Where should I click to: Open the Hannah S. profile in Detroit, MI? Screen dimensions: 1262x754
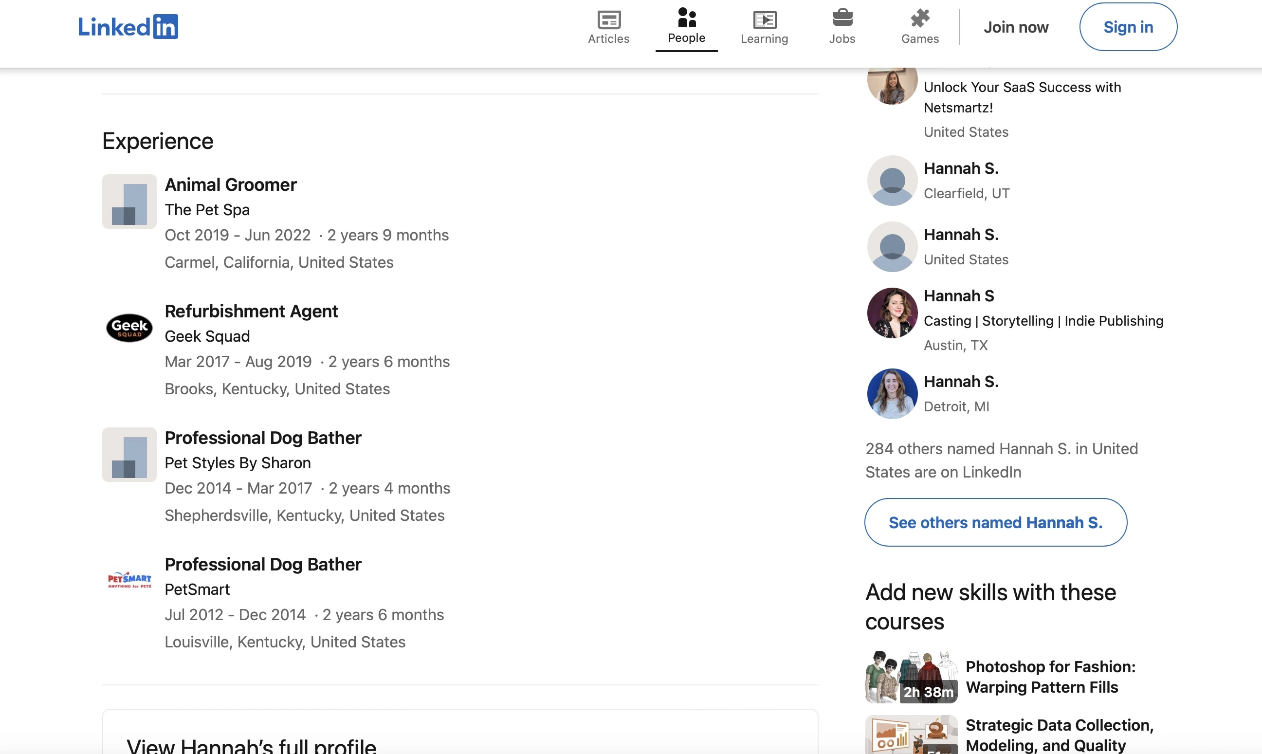click(x=961, y=381)
